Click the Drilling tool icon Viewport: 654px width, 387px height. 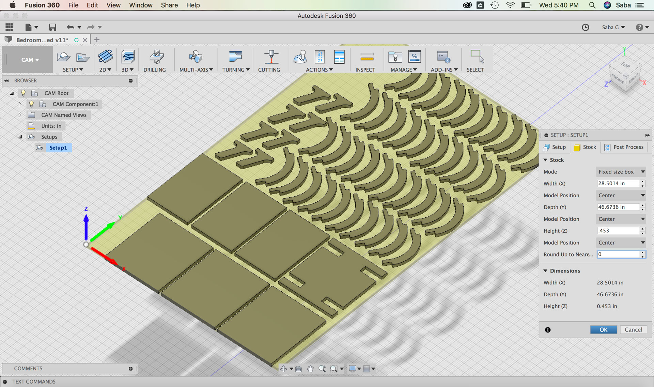(156, 57)
